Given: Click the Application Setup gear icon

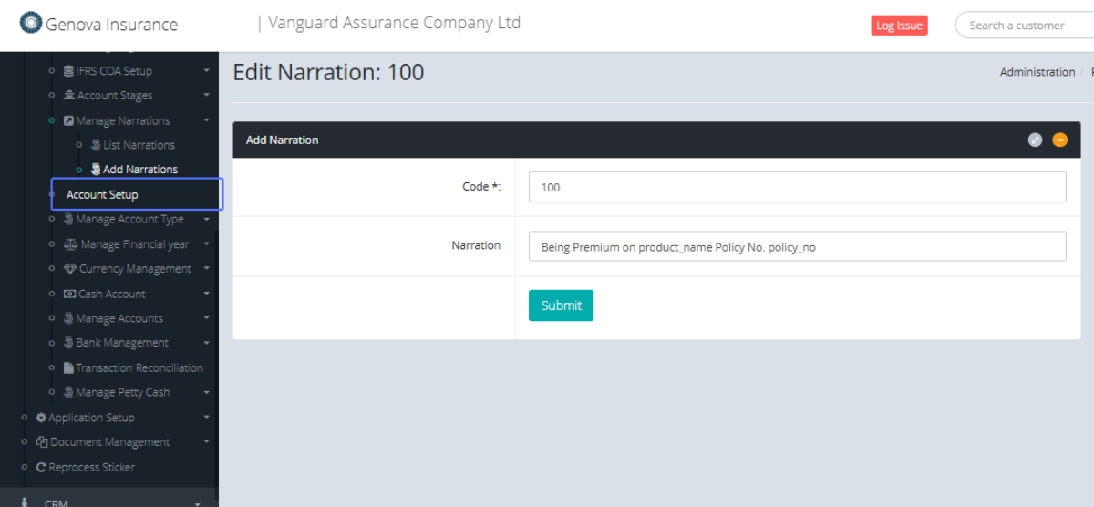Looking at the screenshot, I should 41,418.
